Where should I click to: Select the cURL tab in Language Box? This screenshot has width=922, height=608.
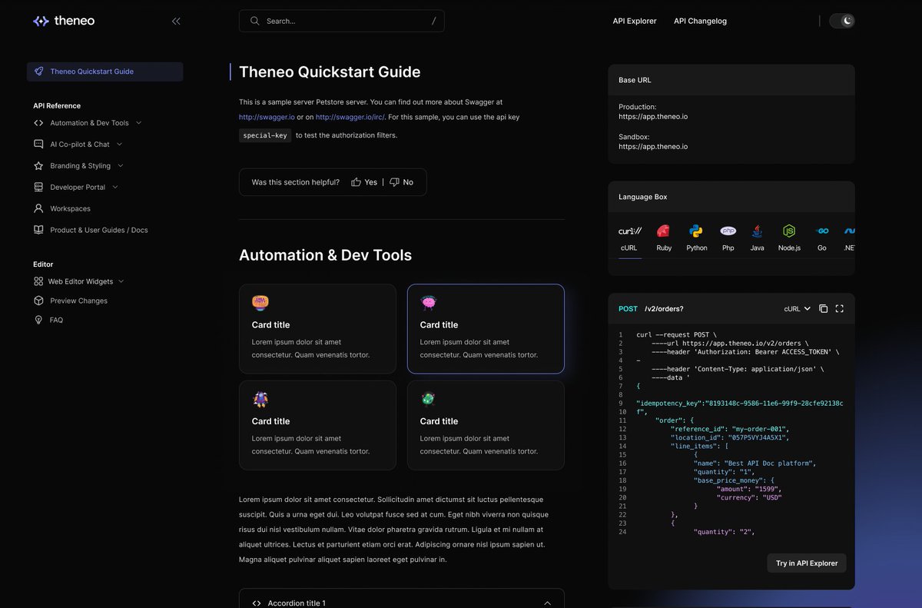[629, 238]
